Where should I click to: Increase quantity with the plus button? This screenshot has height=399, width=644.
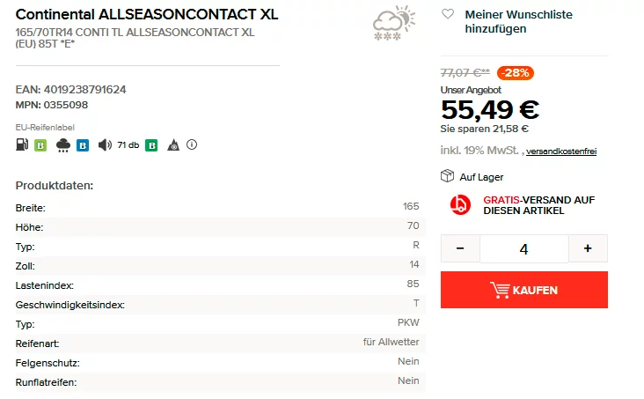point(588,248)
